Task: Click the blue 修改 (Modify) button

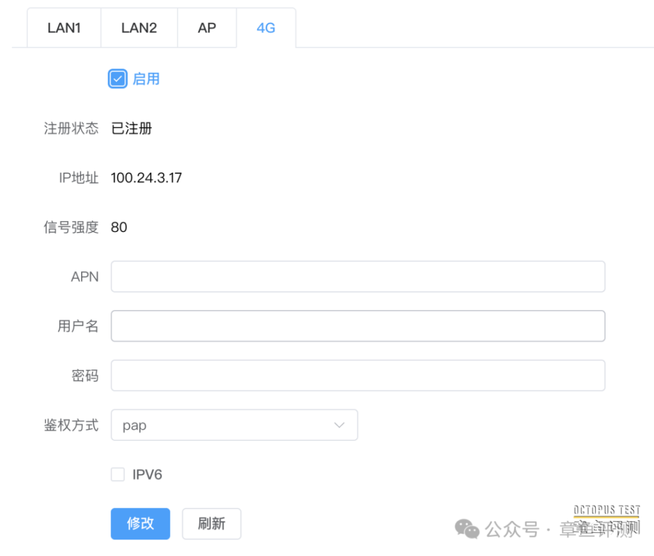Action: [140, 523]
